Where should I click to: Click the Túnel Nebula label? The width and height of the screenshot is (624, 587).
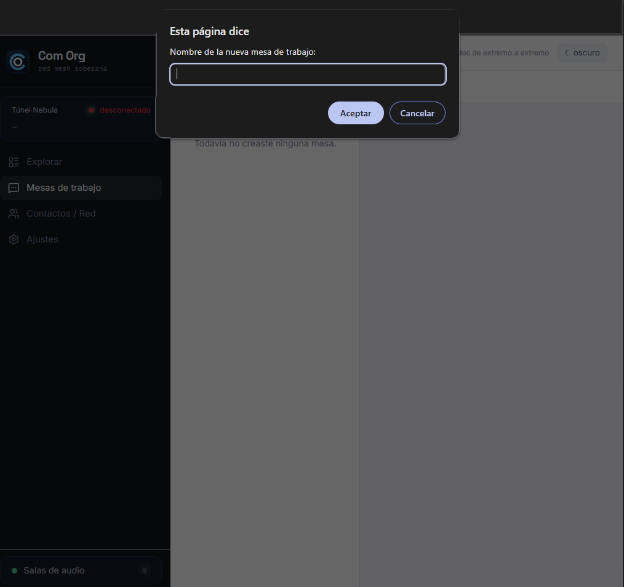(x=34, y=110)
